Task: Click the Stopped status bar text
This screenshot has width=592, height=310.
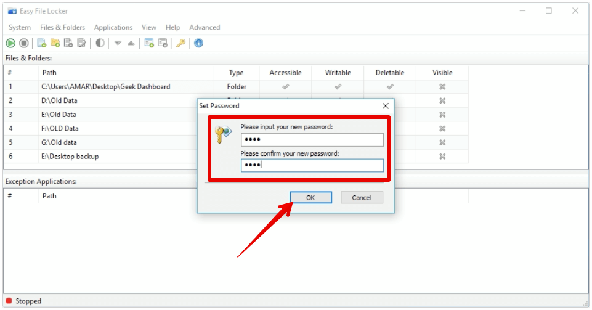Action: (x=28, y=301)
